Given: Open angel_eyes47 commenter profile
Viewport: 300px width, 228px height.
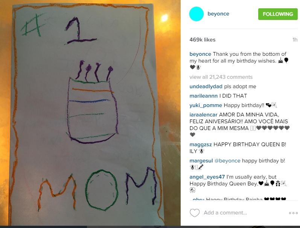Looking at the screenshot, I should click(207, 177).
